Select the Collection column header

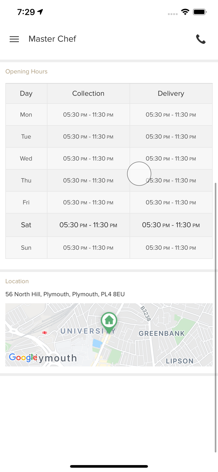88,93
